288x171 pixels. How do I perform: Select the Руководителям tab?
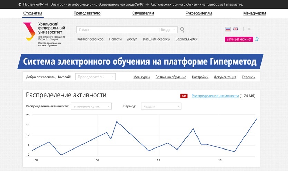click(199, 13)
